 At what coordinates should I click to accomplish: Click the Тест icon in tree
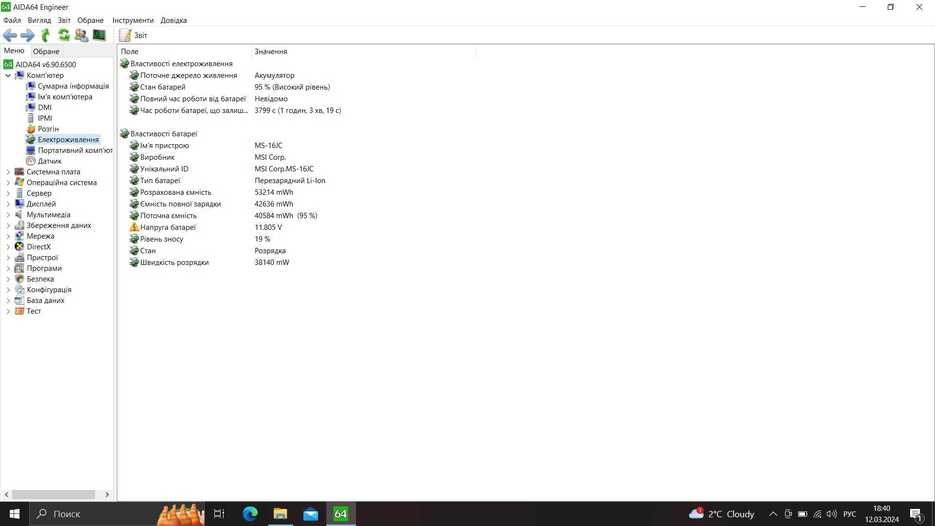coord(19,311)
